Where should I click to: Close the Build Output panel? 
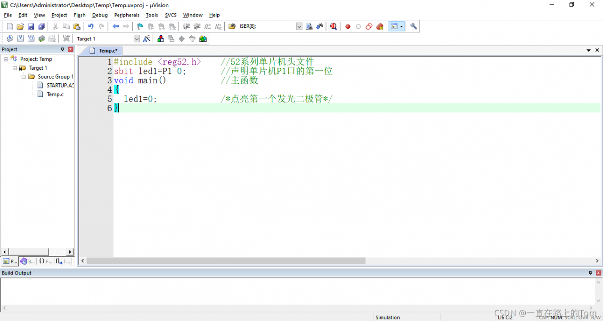[x=598, y=273]
